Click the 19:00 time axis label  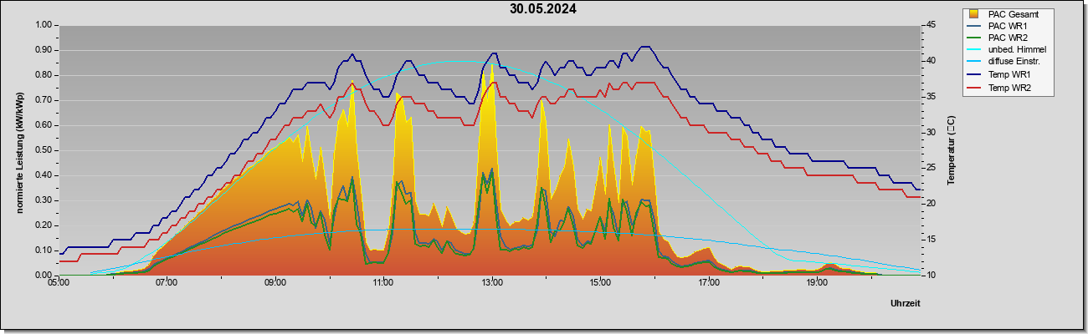click(817, 284)
